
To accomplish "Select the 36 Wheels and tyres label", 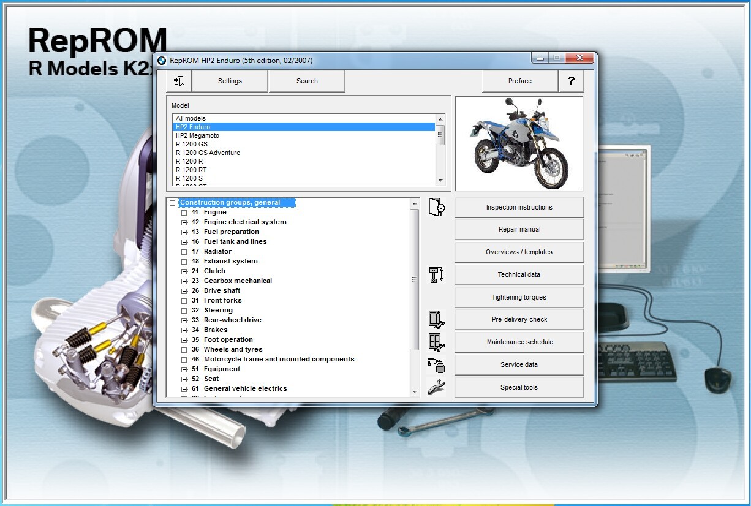I will pos(227,349).
